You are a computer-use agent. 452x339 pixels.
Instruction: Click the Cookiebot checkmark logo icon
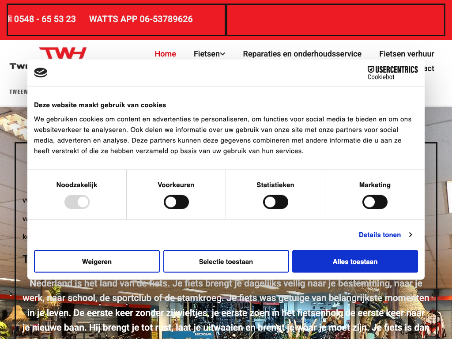coord(40,73)
